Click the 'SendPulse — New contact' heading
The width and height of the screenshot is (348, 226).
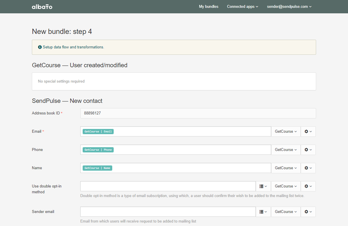click(x=67, y=101)
